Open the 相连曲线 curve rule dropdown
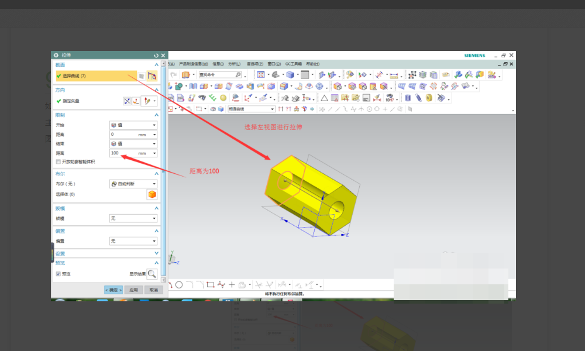 [x=251, y=109]
